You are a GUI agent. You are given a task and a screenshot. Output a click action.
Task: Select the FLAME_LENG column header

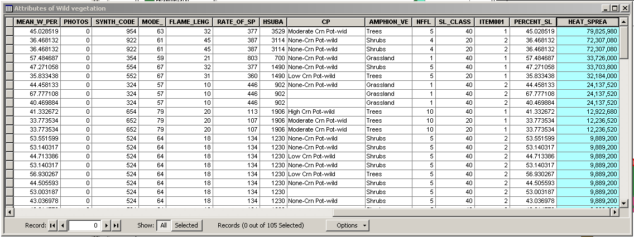189,22
